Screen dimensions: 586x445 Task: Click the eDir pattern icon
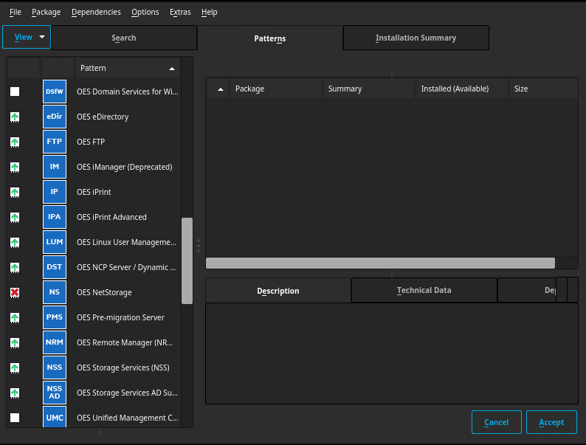pyautogui.click(x=54, y=117)
